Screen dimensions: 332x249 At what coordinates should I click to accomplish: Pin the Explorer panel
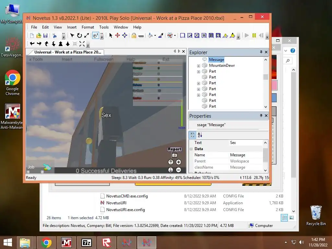pyautogui.click(x=261, y=52)
